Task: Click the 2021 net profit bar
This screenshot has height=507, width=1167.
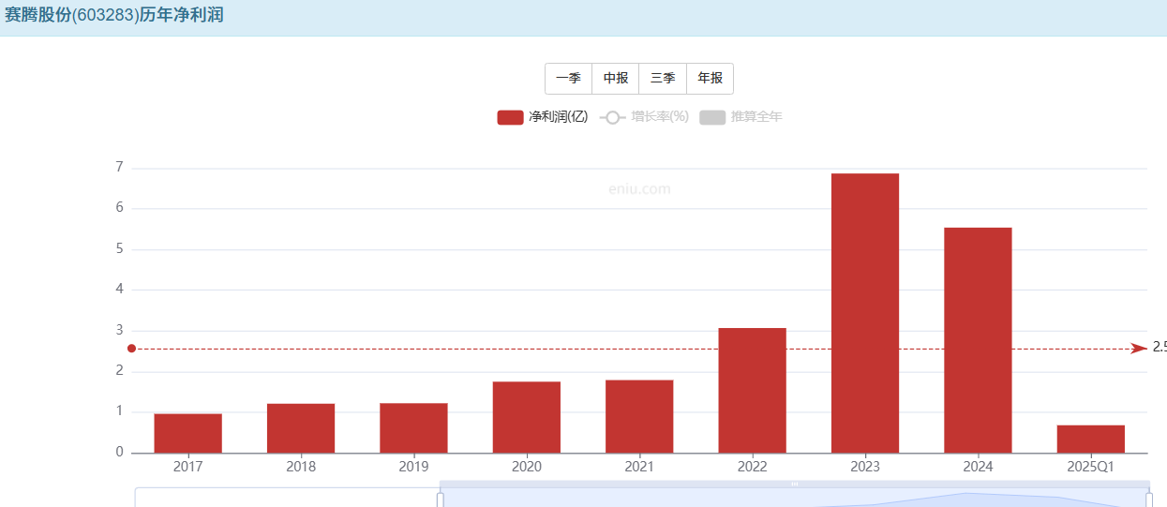Action: point(639,416)
